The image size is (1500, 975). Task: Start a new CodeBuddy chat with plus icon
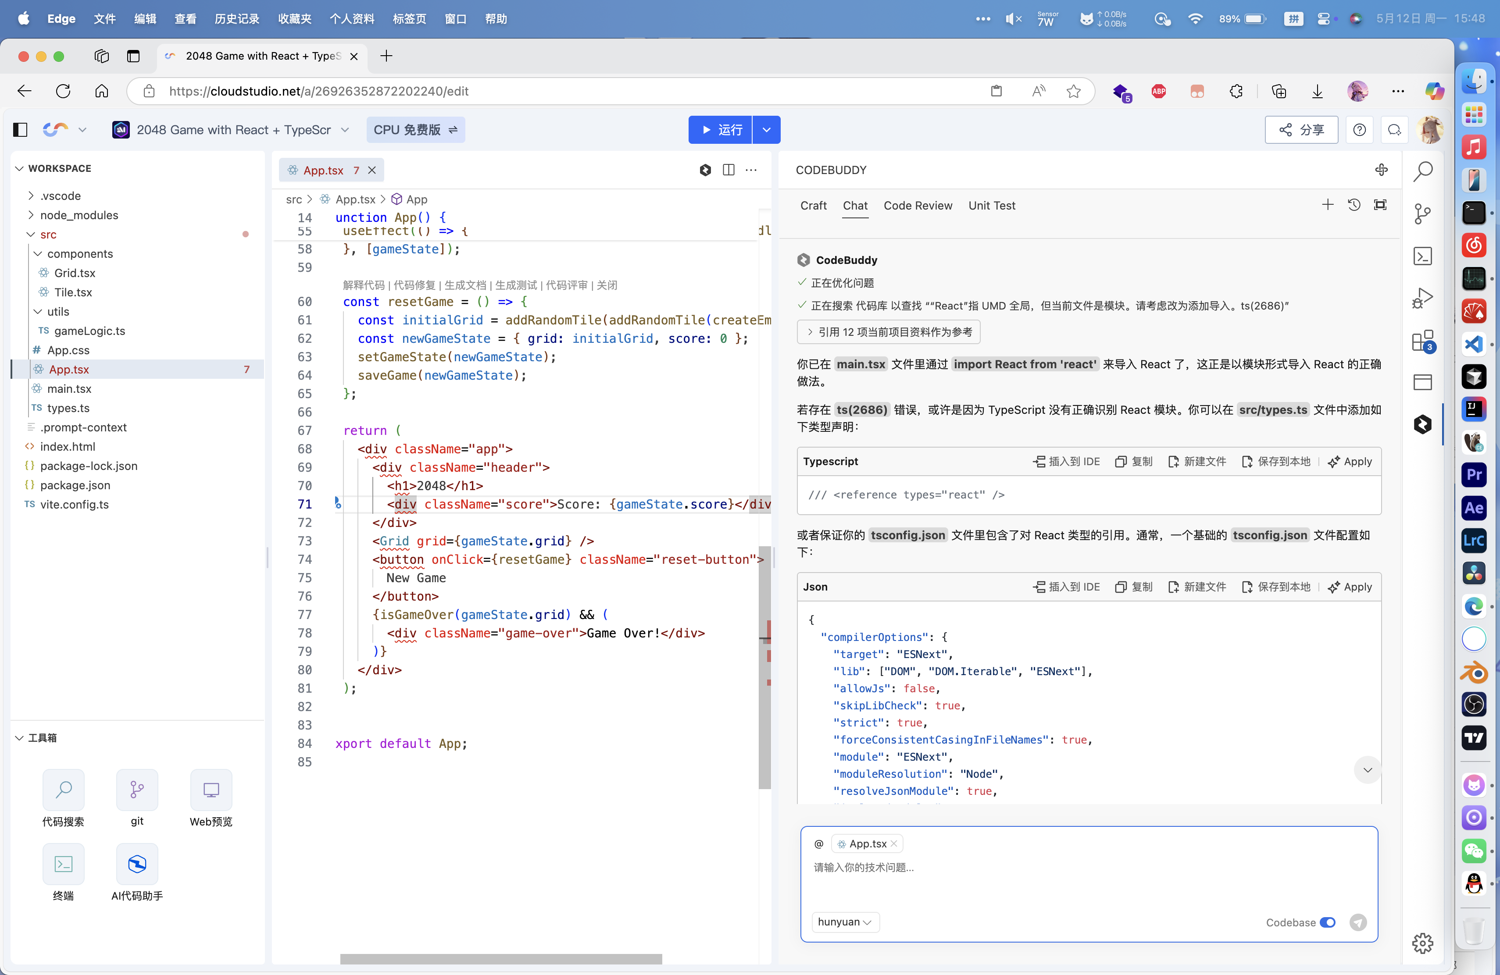pyautogui.click(x=1327, y=205)
